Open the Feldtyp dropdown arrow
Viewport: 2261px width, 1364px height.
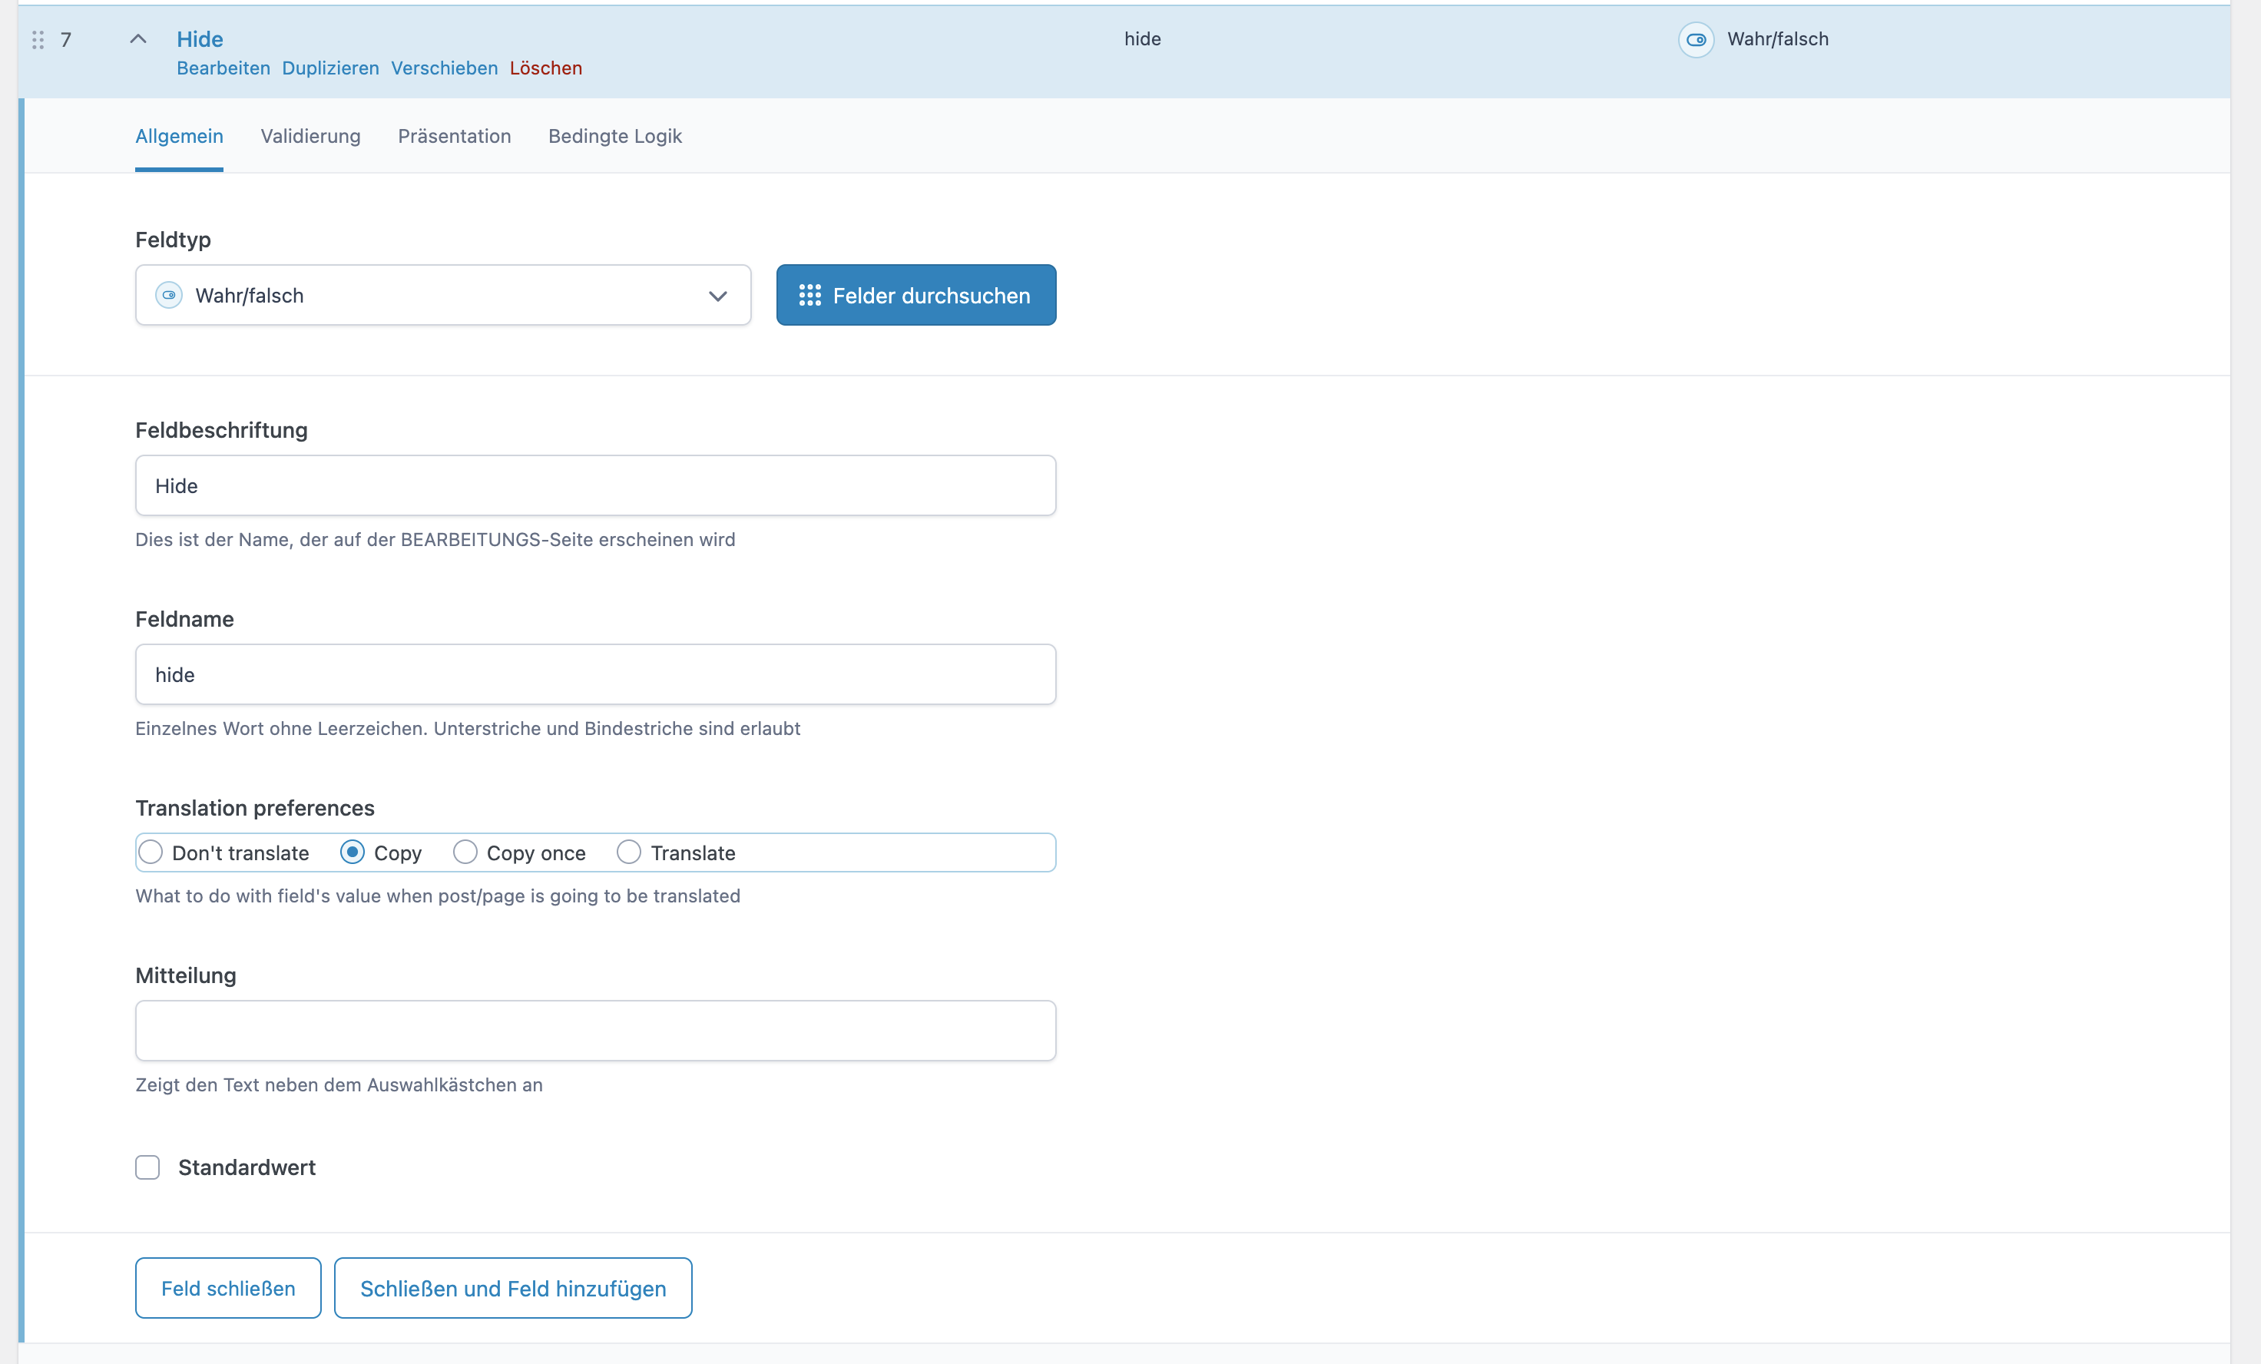[x=717, y=296]
